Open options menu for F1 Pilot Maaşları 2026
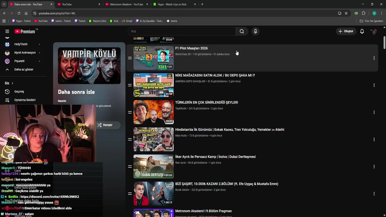 pyautogui.click(x=374, y=58)
